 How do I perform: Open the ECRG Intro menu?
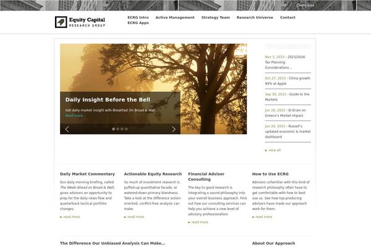[x=138, y=17]
